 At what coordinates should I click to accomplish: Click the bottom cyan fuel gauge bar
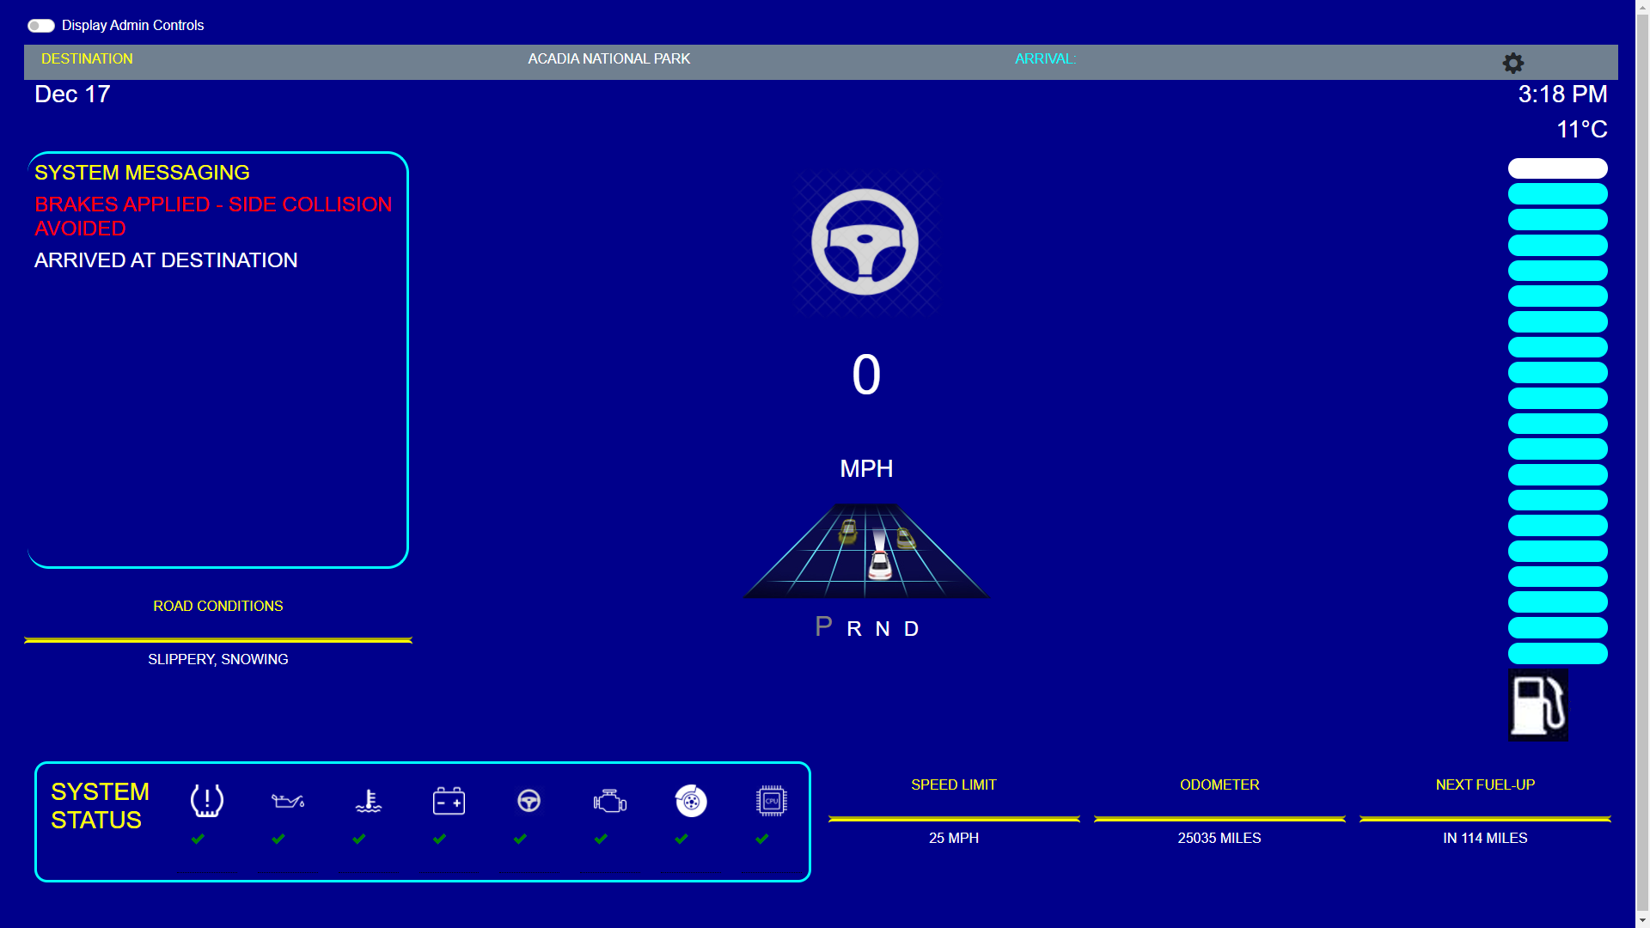1557,654
